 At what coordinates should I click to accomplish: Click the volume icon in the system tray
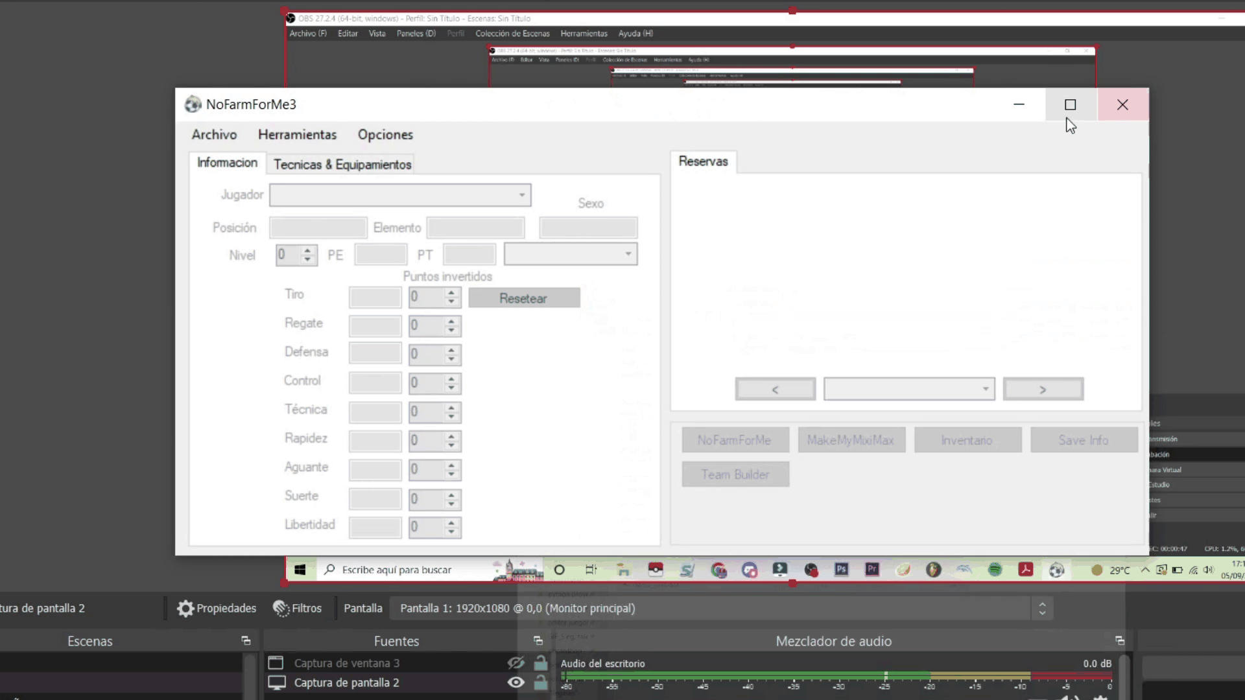(1208, 570)
